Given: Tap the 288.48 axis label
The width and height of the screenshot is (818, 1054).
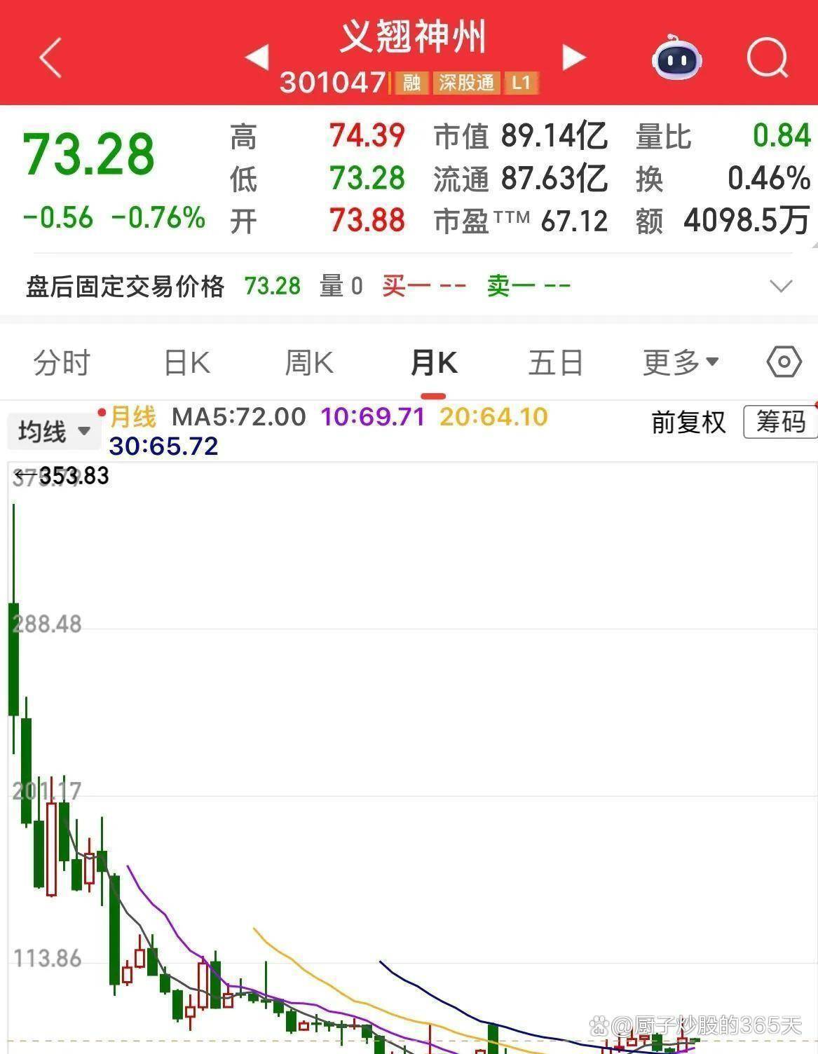Looking at the screenshot, I should point(47,624).
